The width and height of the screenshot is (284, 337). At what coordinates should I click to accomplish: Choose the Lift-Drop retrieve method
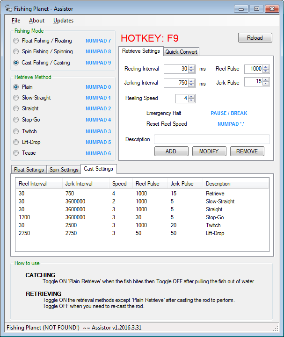click(x=27, y=142)
